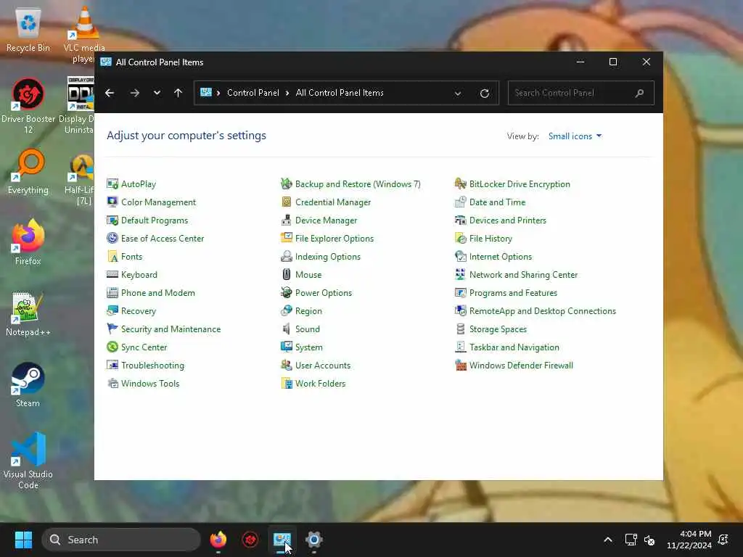Click the Work Folders icon
743x557 pixels.
tap(286, 383)
